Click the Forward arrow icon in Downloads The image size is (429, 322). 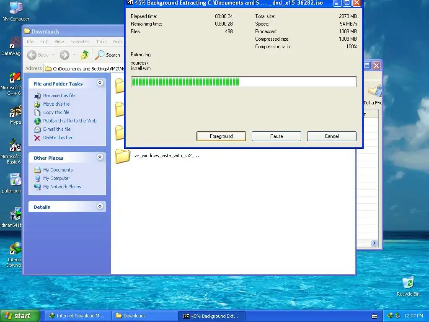[65, 55]
